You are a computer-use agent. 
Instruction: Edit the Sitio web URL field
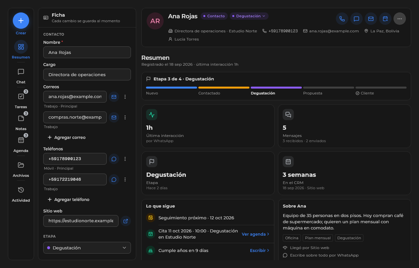tap(81, 221)
